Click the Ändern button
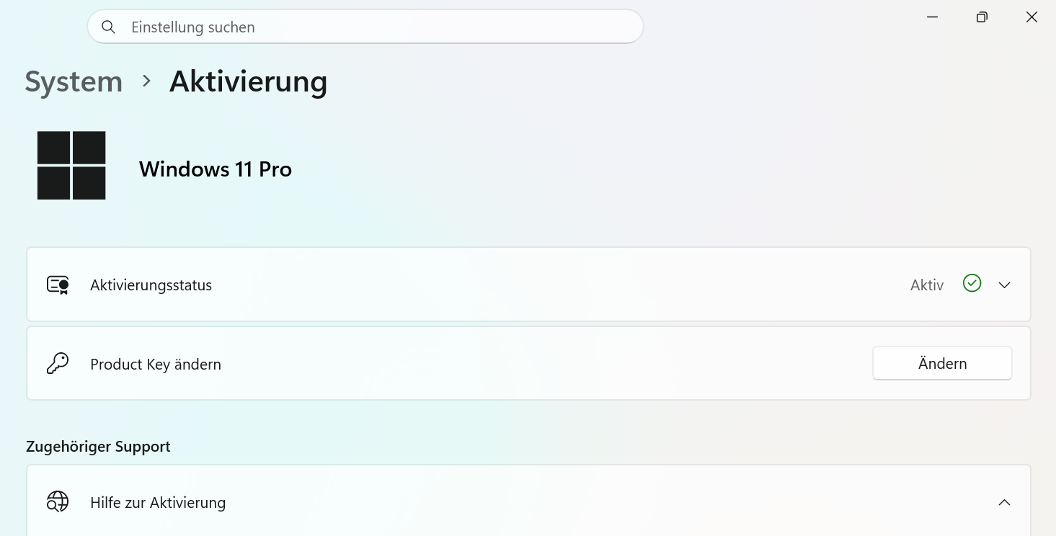This screenshot has width=1056, height=536. [942, 363]
